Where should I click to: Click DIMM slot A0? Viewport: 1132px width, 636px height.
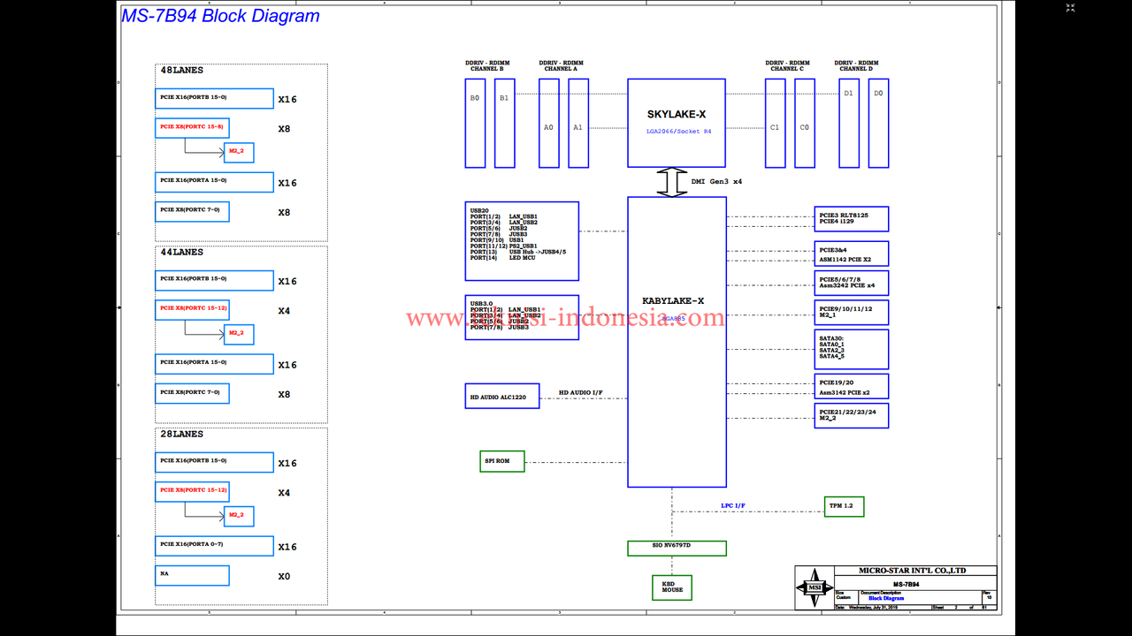tap(548, 124)
